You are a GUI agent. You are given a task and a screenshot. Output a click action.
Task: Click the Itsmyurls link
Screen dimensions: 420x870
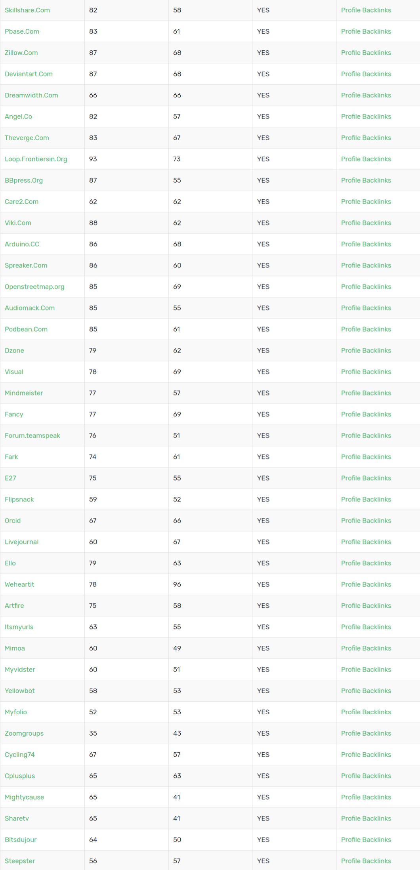(19, 627)
